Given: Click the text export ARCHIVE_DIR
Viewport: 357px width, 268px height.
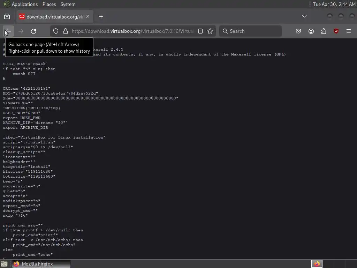Looking at the screenshot, I should pyautogui.click(x=25, y=128).
